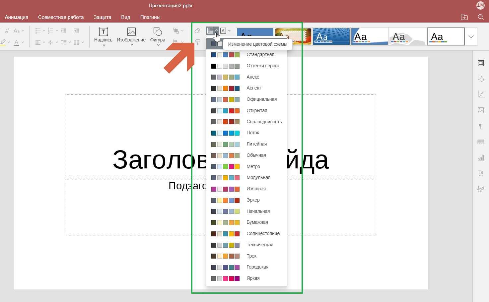Viewport: 489px width, 302px height.
Task: Open slide settings in right sidebar
Action: tap(481, 63)
